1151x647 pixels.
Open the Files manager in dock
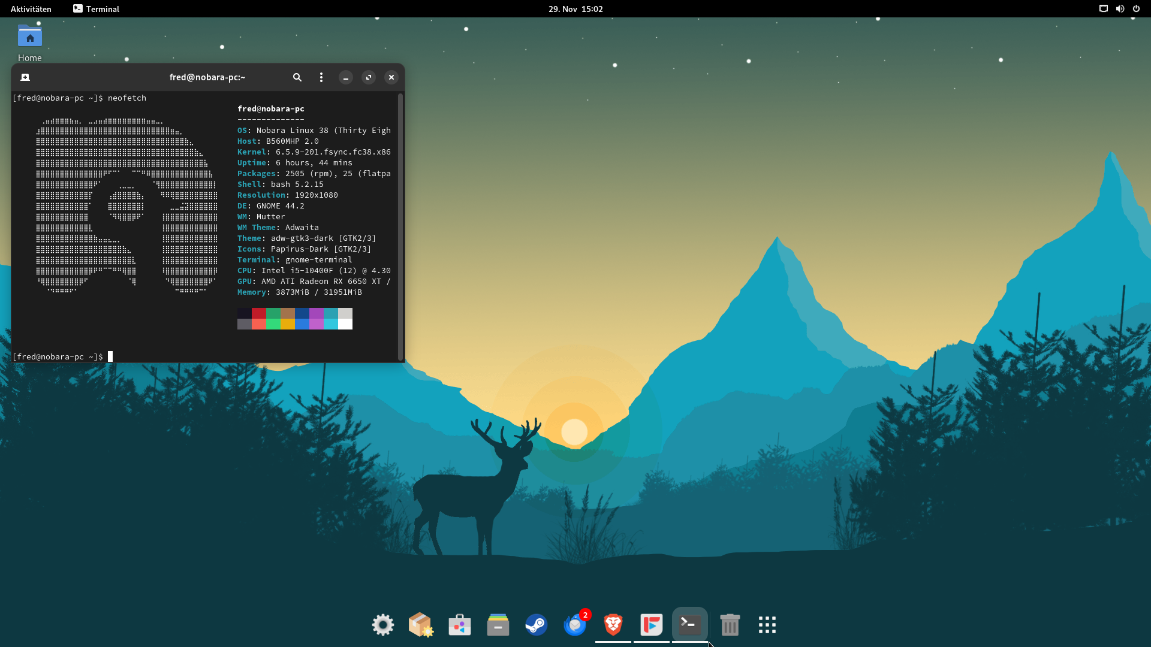click(x=498, y=625)
